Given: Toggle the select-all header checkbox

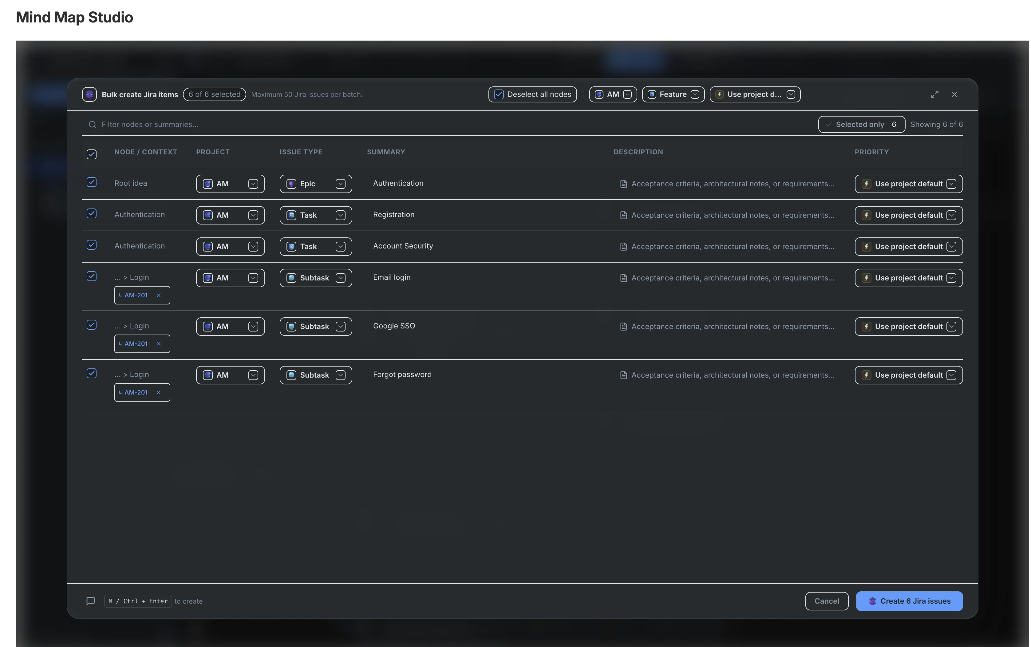Looking at the screenshot, I should click(92, 154).
